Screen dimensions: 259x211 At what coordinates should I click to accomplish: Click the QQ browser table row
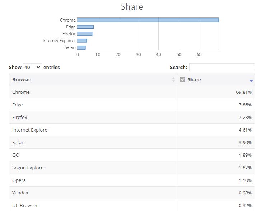(x=132, y=155)
